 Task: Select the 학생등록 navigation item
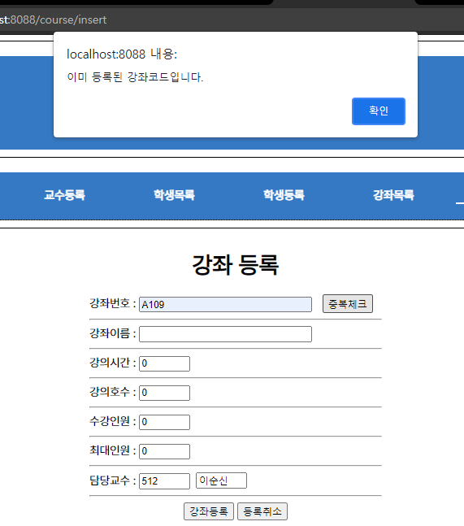click(284, 195)
